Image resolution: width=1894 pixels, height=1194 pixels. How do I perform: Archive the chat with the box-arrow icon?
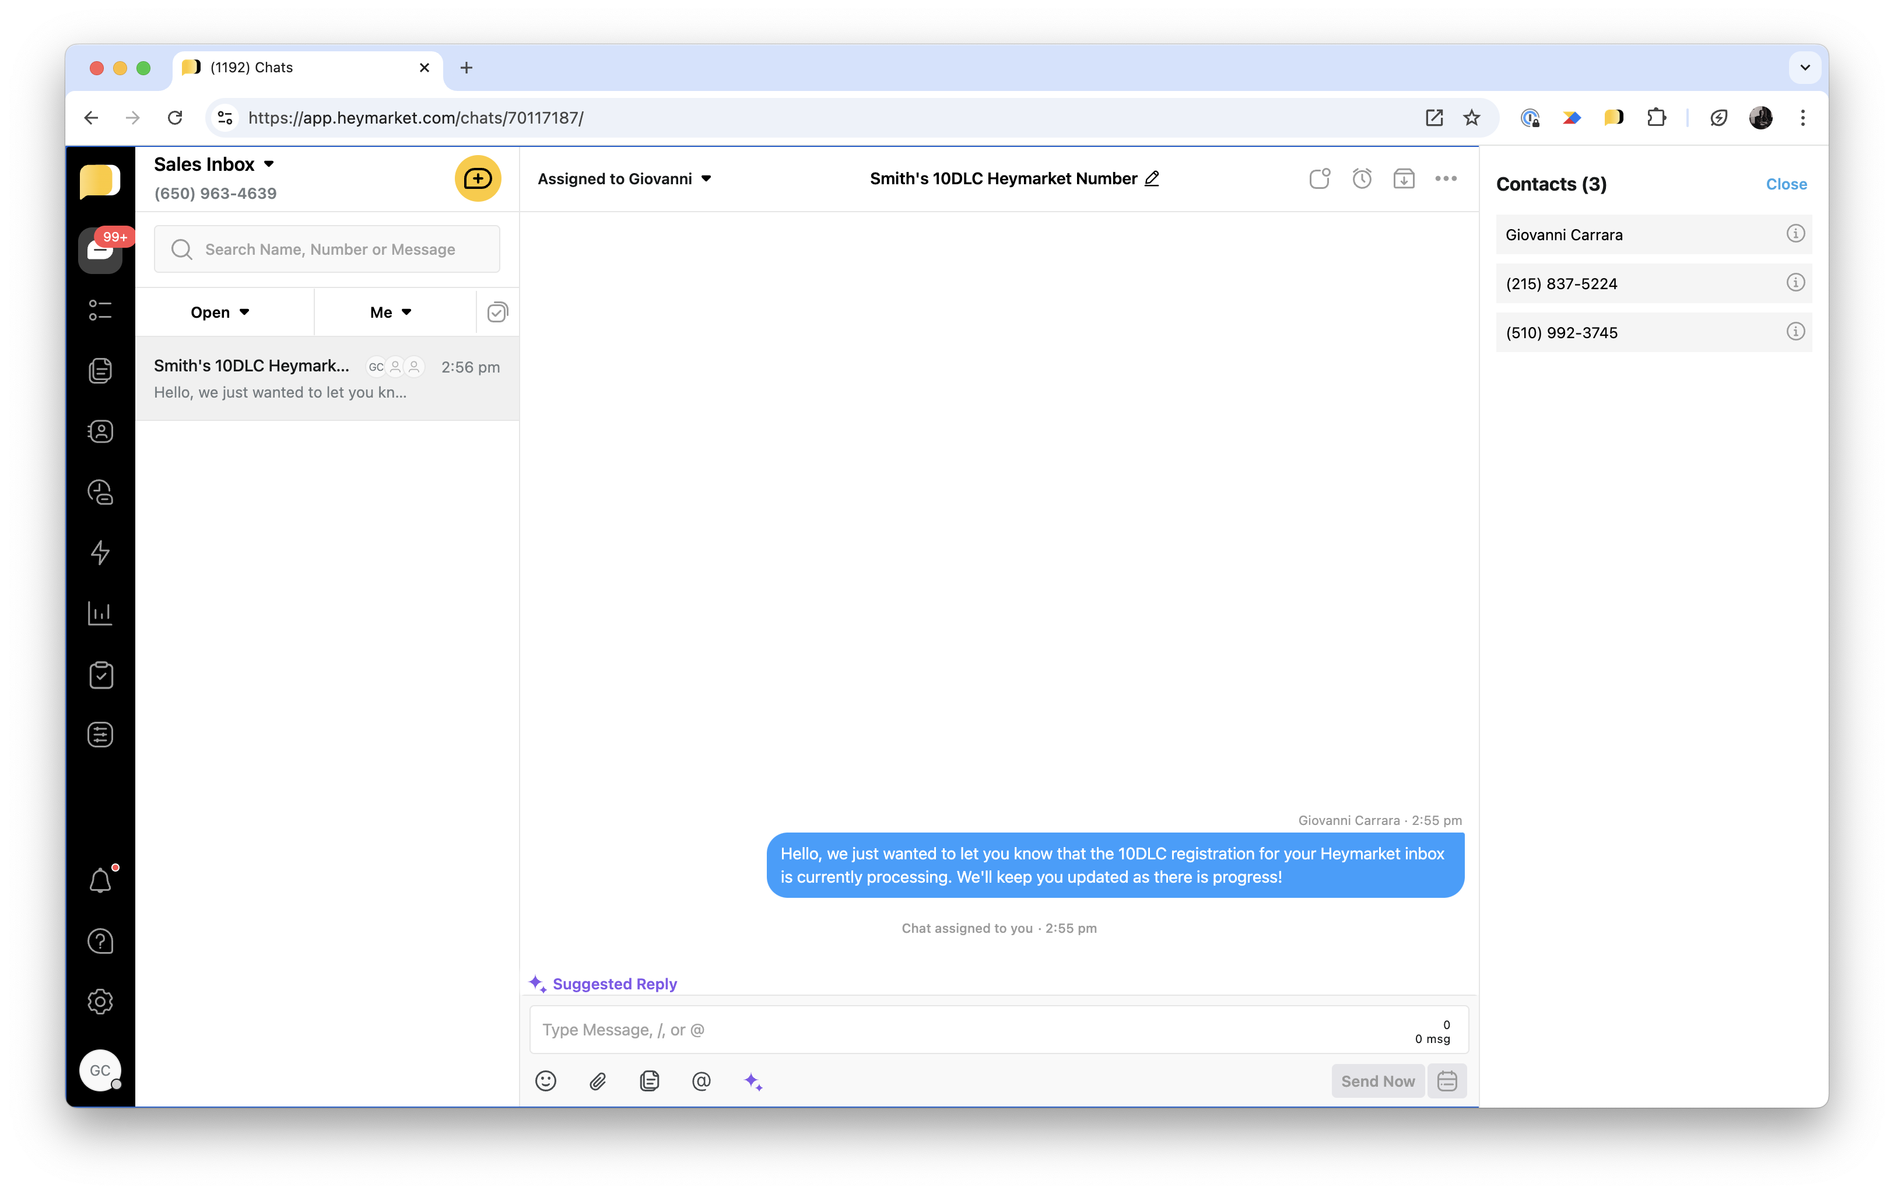pyautogui.click(x=1403, y=178)
